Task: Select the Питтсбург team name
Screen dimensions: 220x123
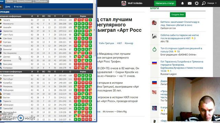Action: 8,79
